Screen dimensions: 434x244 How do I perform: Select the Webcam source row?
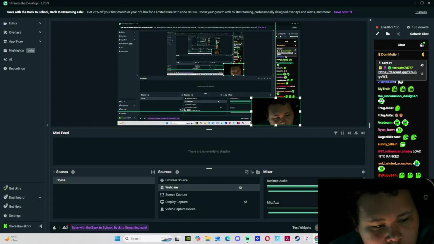pos(209,187)
